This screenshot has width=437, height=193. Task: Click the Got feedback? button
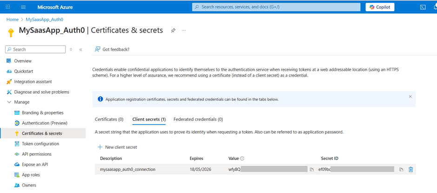(x=112, y=49)
